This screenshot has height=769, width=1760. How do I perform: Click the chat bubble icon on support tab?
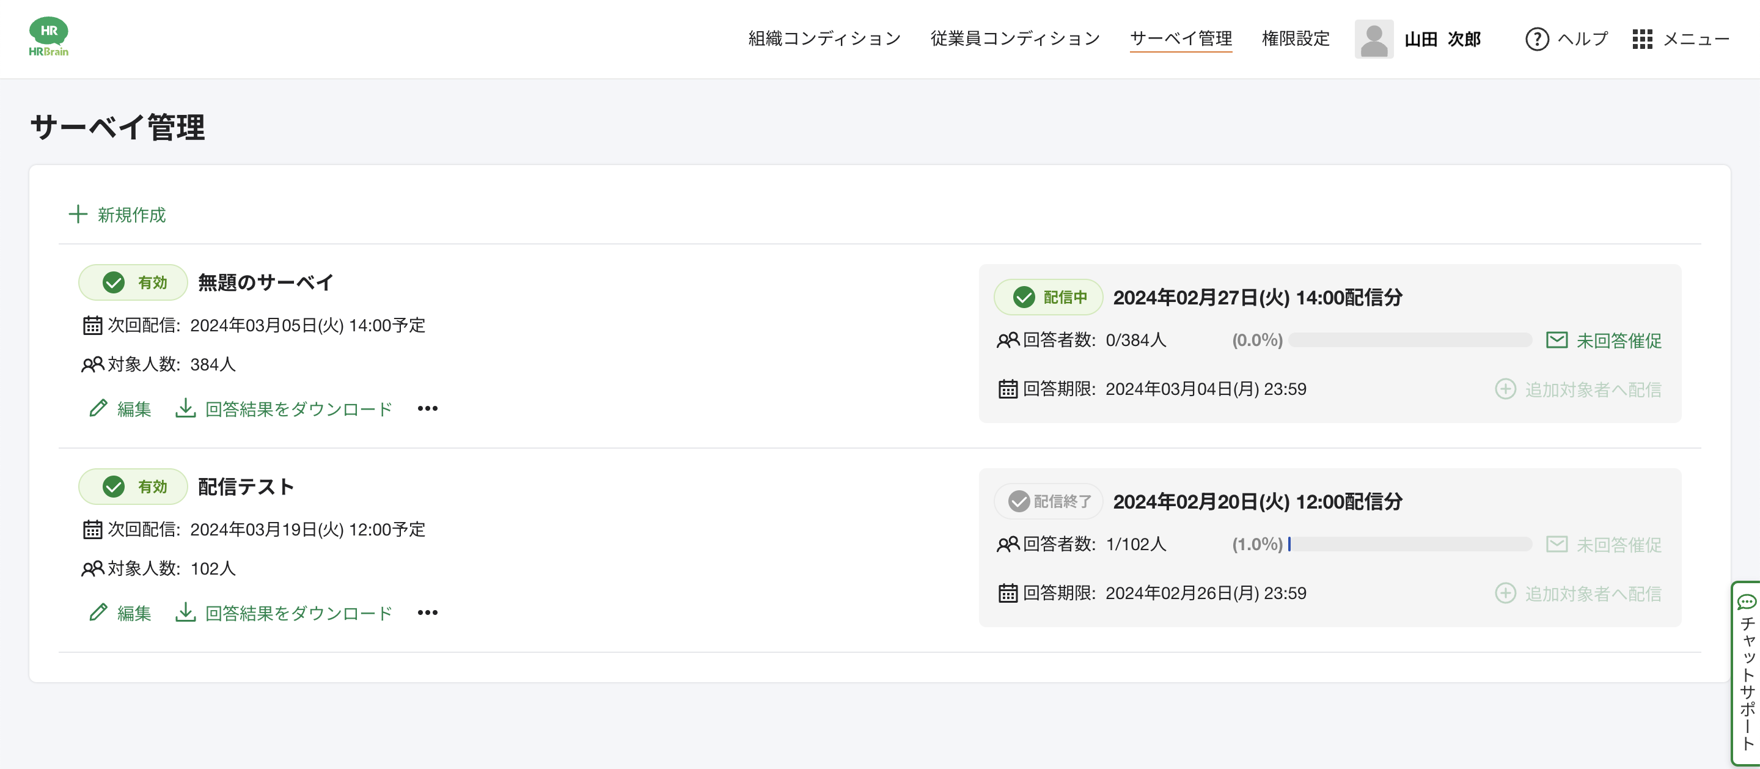(x=1747, y=602)
